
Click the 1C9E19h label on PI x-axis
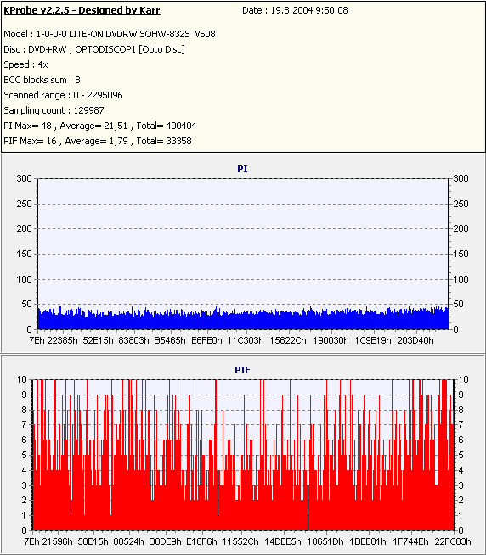pos(373,340)
